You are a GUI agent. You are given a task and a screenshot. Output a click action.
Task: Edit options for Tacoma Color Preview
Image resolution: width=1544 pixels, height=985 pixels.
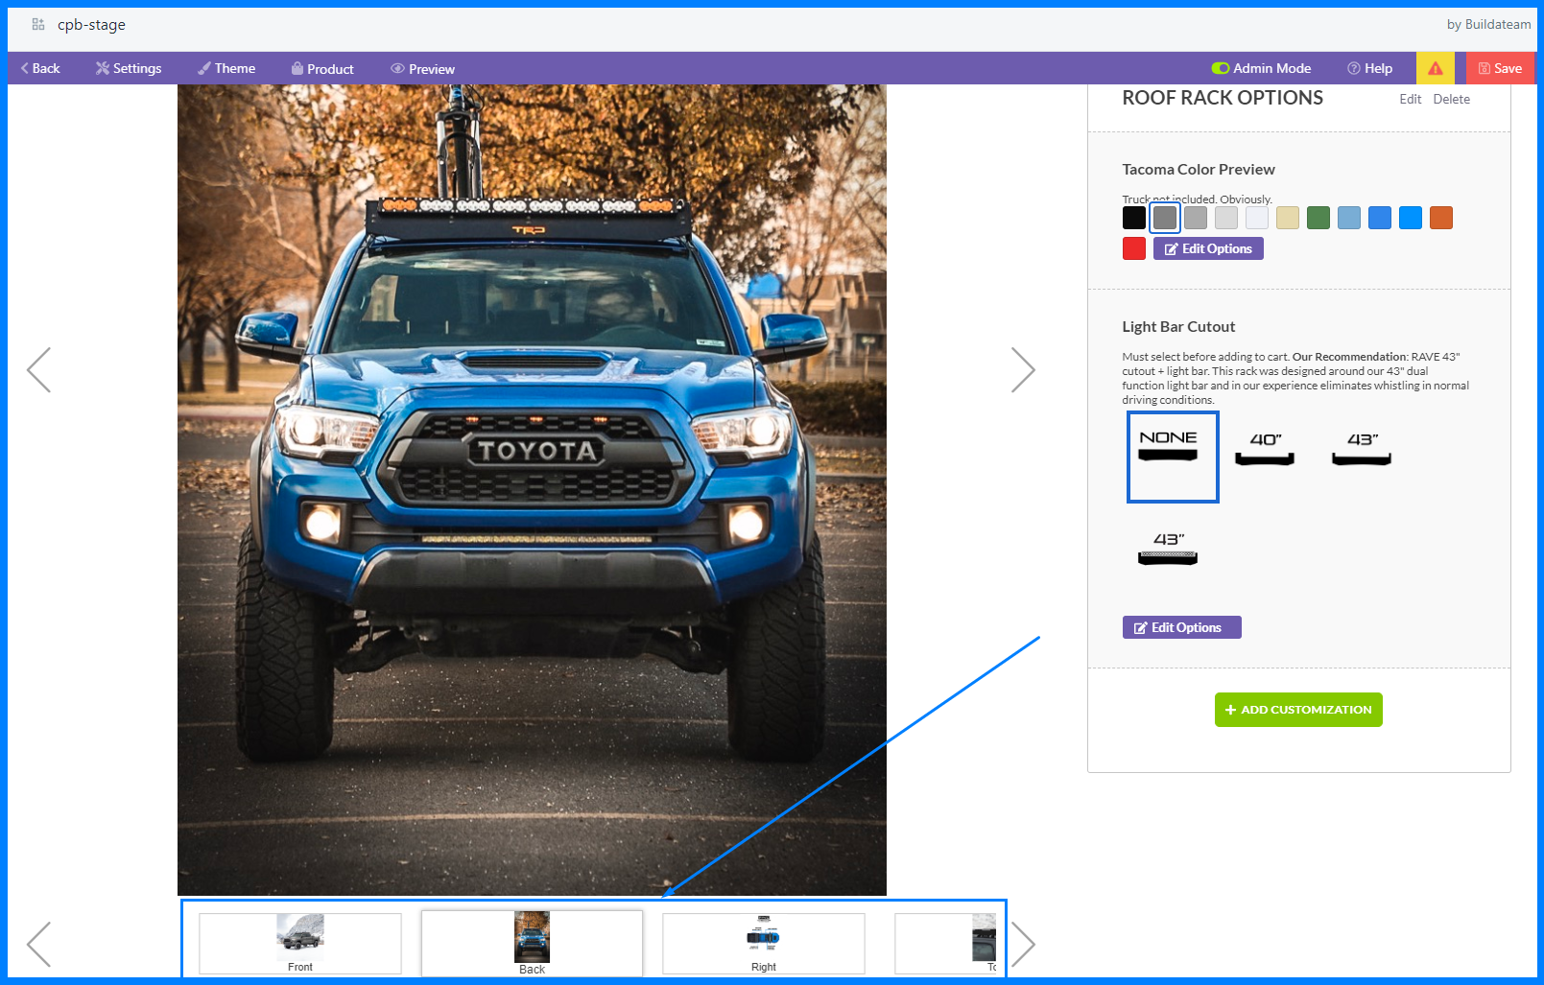[x=1208, y=248]
